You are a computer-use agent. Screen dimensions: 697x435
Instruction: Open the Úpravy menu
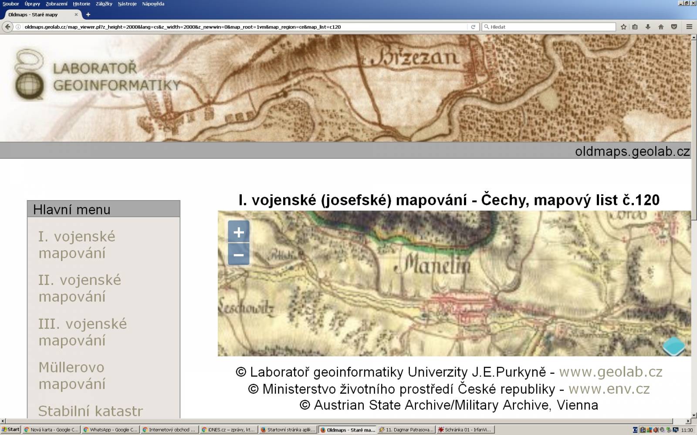coord(32,4)
